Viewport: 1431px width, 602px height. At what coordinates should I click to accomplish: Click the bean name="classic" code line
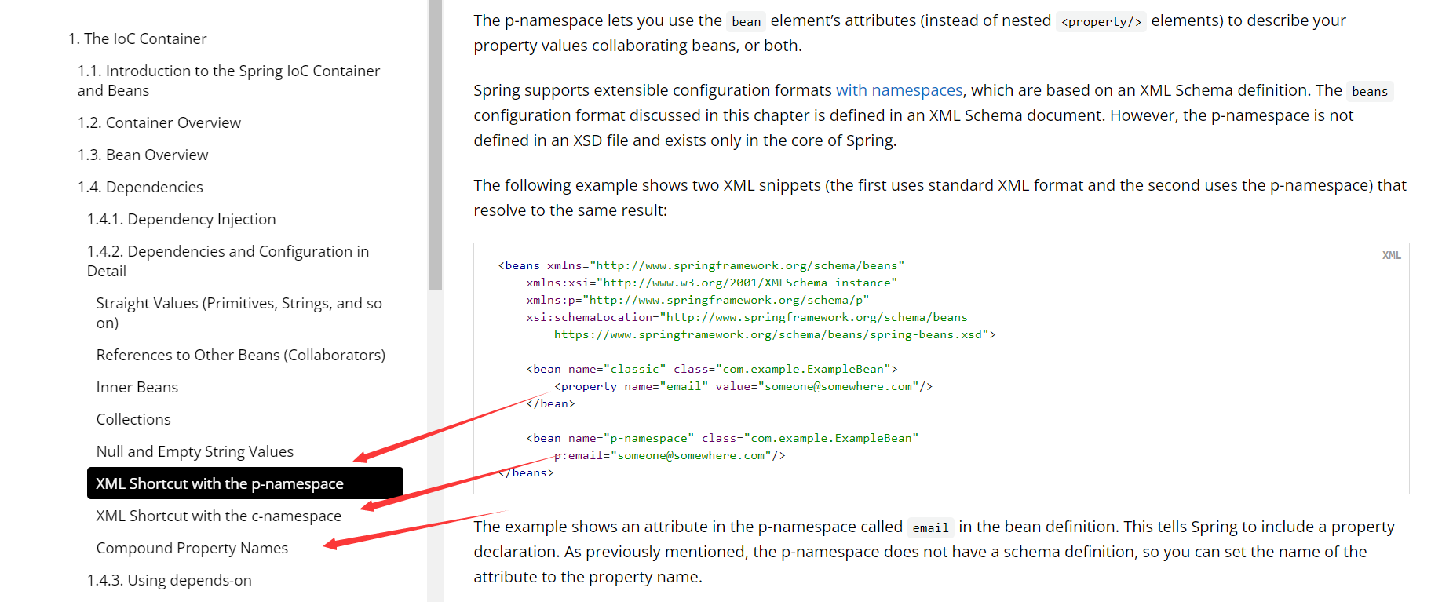(711, 369)
